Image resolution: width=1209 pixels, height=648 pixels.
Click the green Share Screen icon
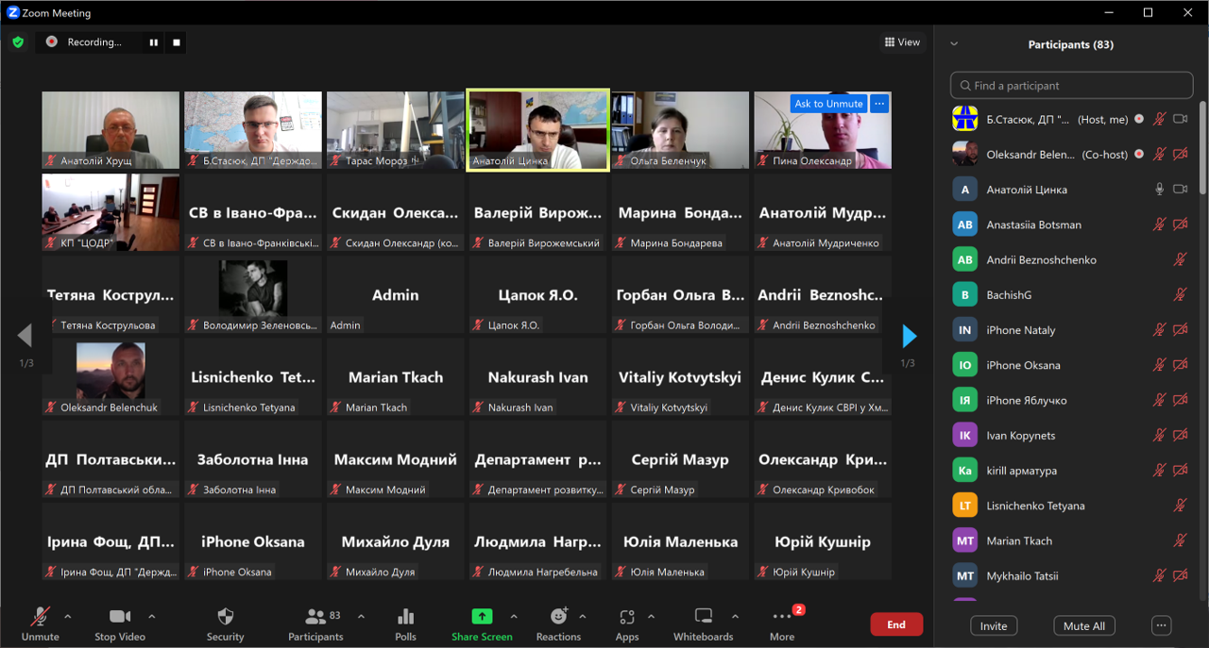[482, 617]
